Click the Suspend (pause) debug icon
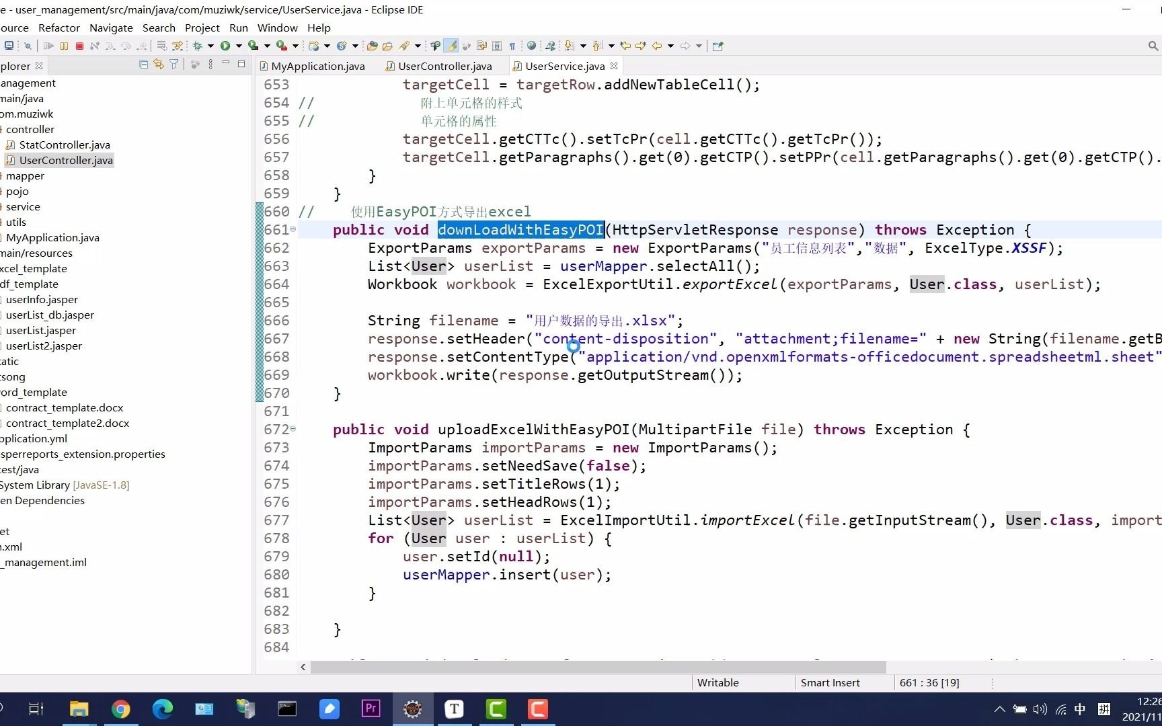Viewport: 1162px width, 726px height. pos(64,46)
